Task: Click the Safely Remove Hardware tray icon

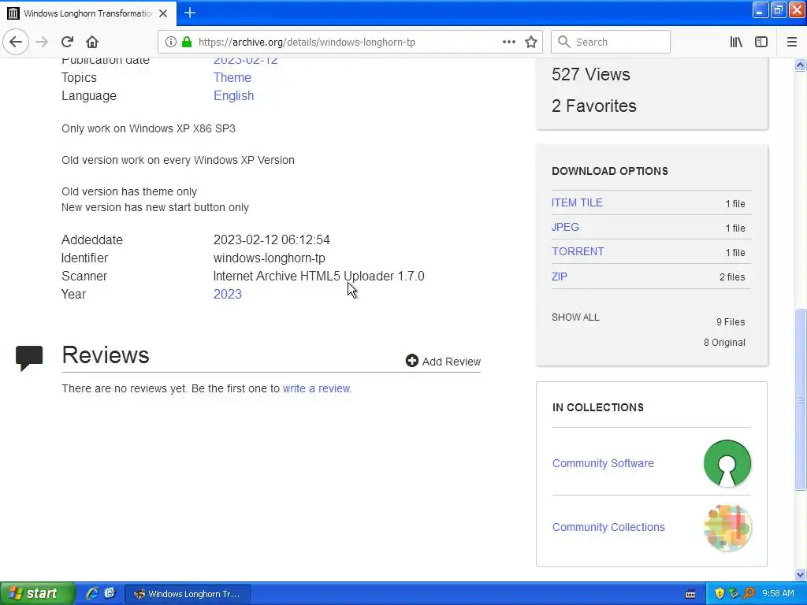Action: tap(734, 593)
